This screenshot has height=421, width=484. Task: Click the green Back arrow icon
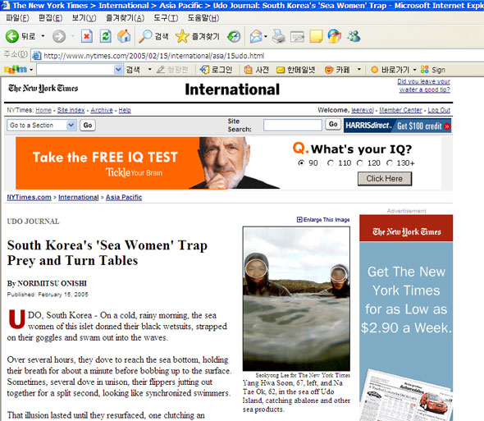tap(12, 36)
